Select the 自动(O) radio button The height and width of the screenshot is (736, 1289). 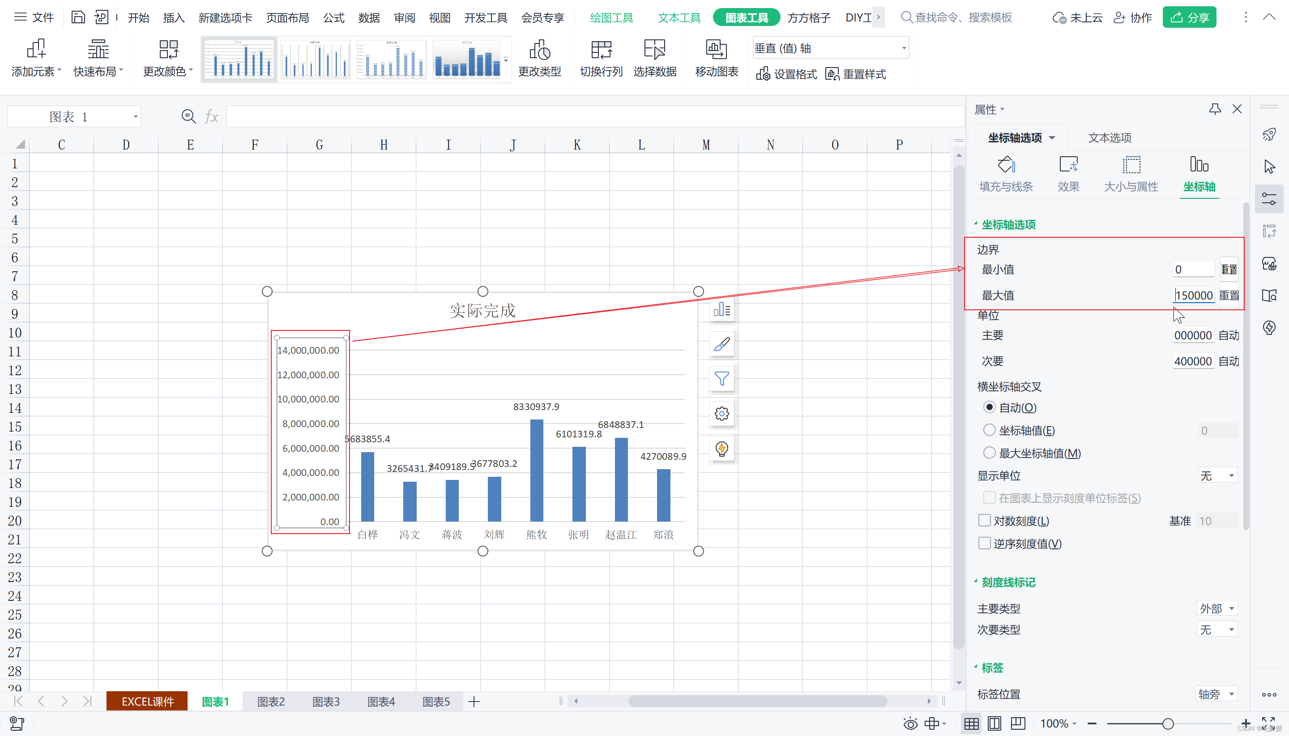989,407
